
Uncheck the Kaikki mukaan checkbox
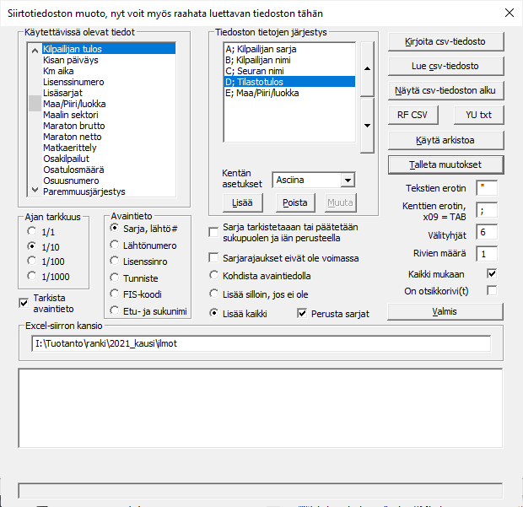point(492,273)
